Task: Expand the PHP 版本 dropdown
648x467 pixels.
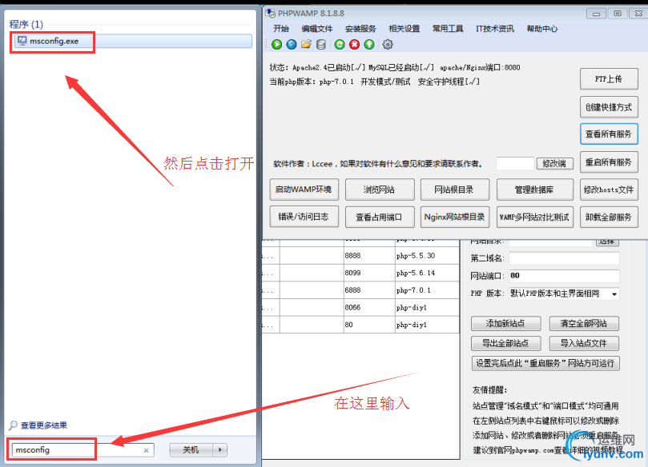Action: pyautogui.click(x=614, y=293)
